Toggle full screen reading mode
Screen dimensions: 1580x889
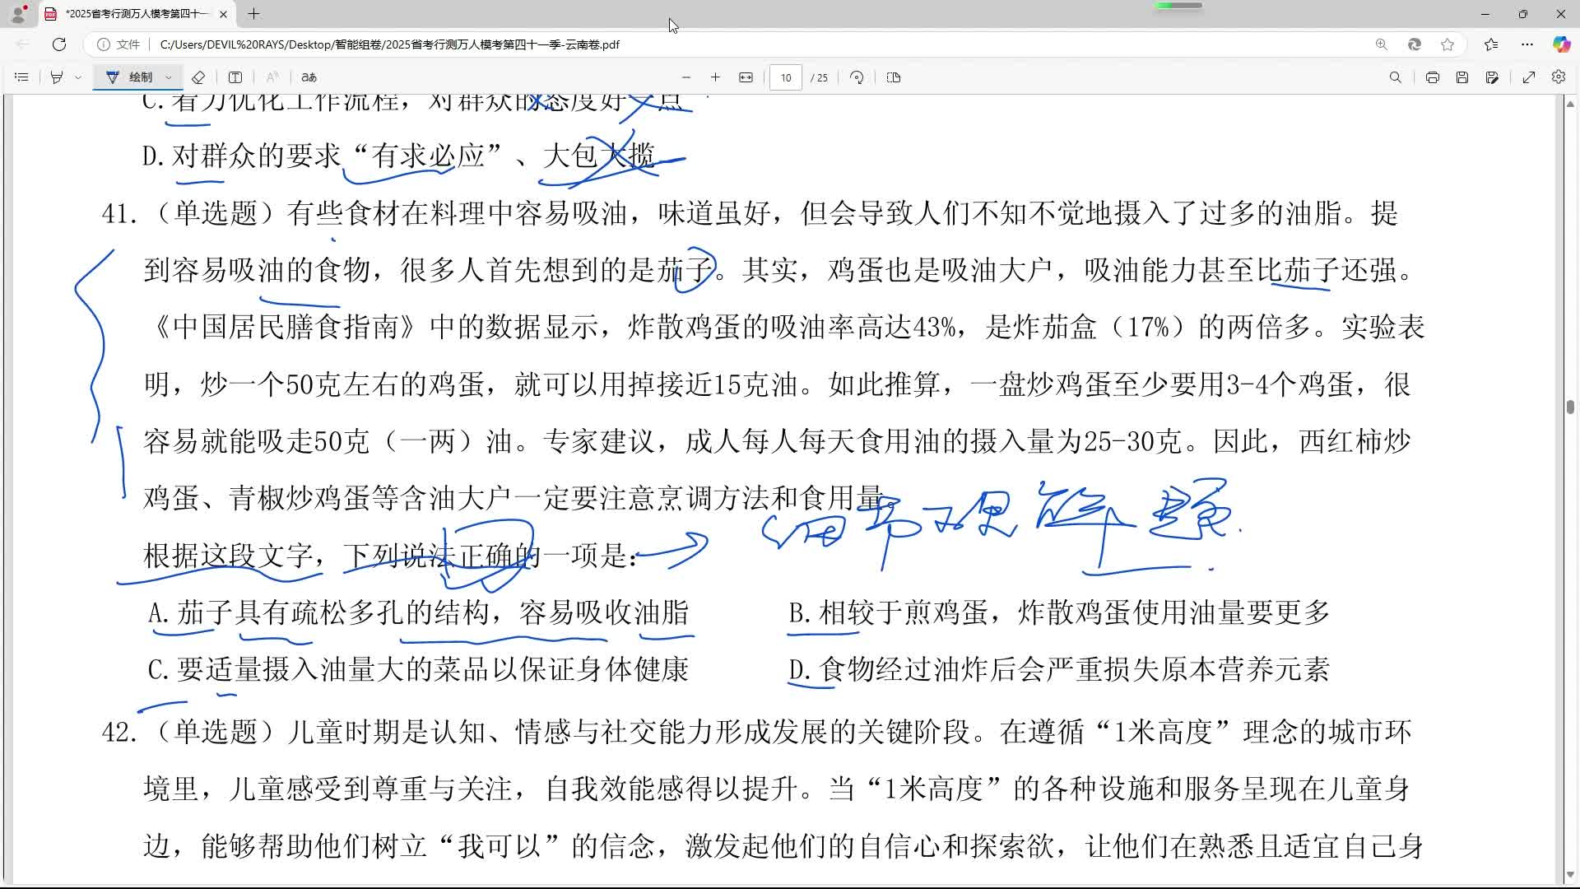(1529, 77)
